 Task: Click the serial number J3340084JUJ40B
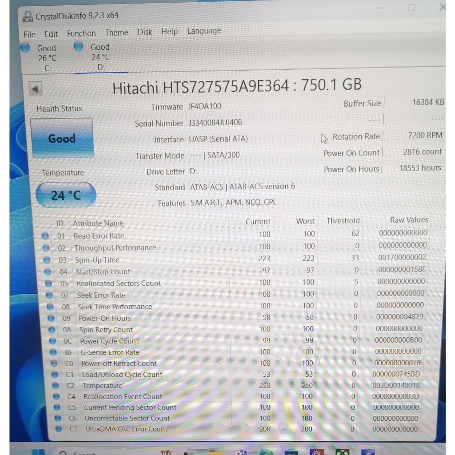(x=215, y=123)
